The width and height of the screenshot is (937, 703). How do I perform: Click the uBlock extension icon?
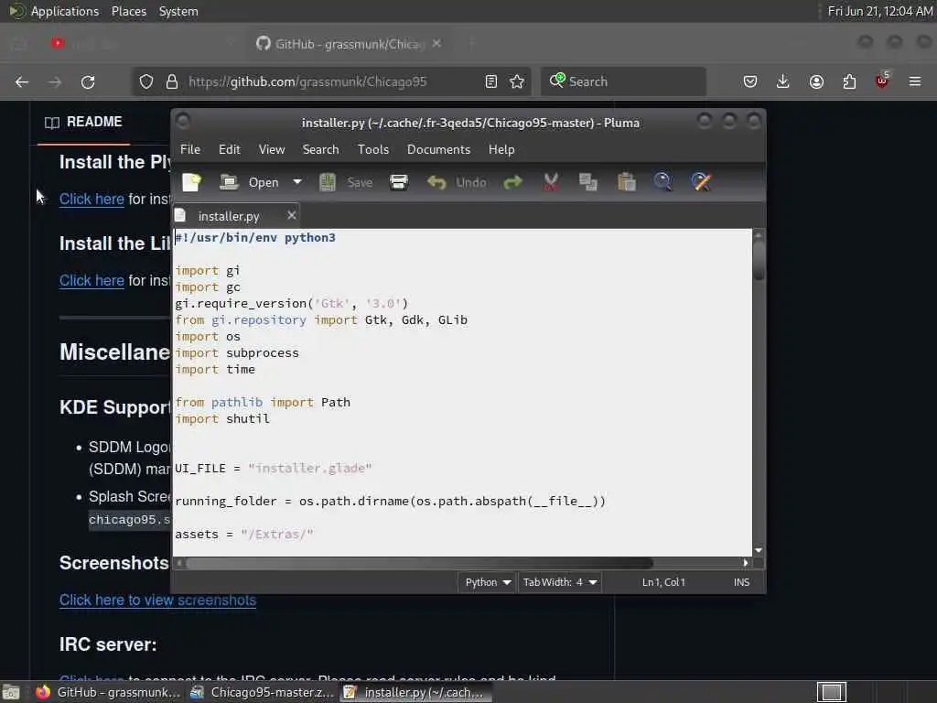pyautogui.click(x=882, y=81)
